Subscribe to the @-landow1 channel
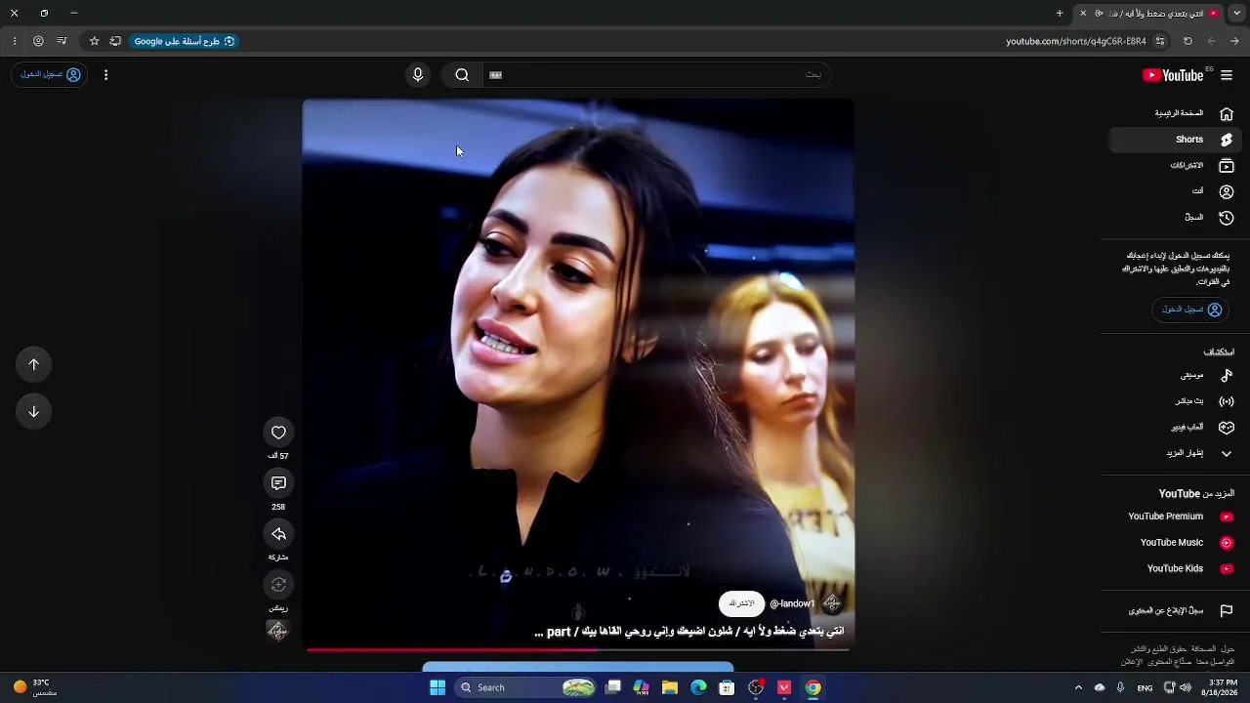The image size is (1250, 703). [x=741, y=603]
